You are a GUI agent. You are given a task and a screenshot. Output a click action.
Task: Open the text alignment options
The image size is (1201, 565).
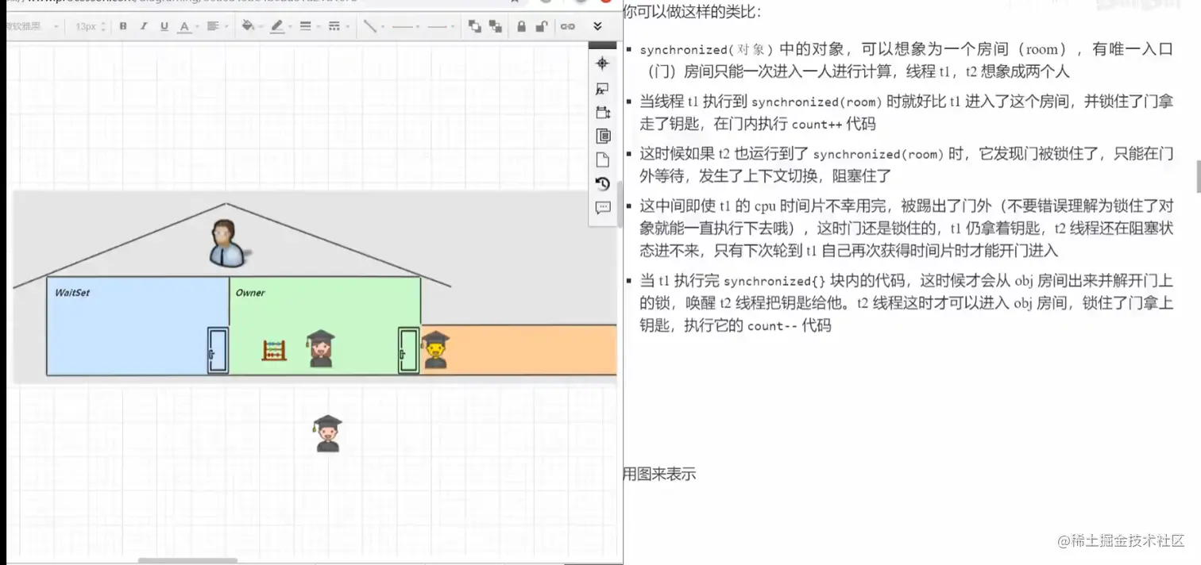tap(213, 26)
